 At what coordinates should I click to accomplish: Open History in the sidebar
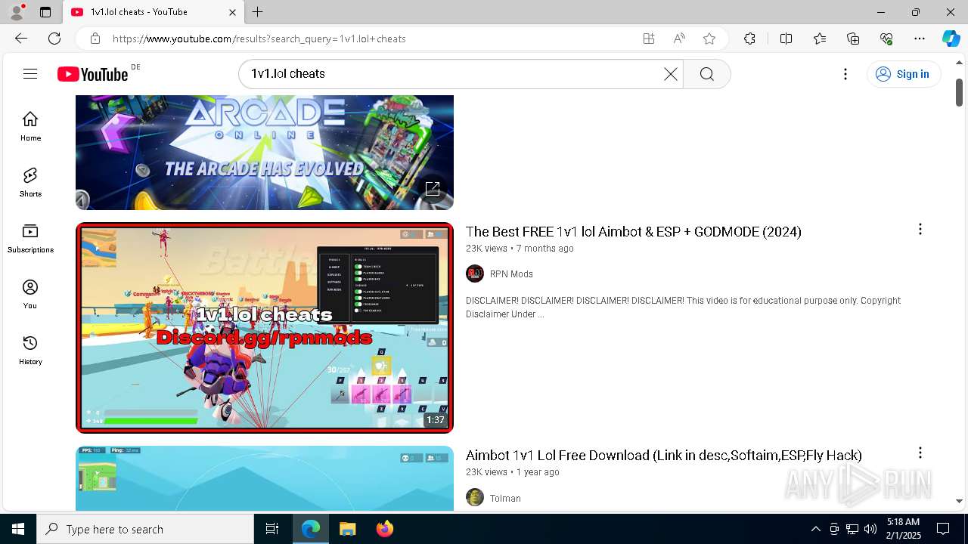point(30,350)
